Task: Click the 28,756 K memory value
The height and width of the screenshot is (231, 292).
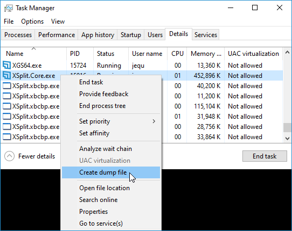Action: [208, 127]
